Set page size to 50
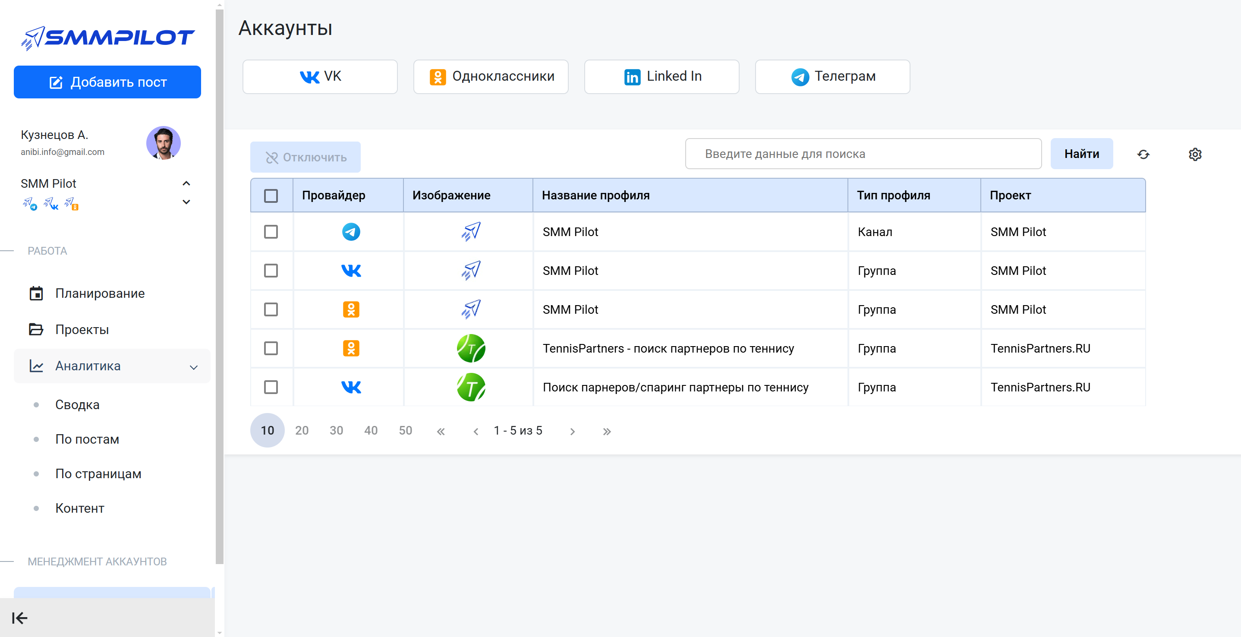This screenshot has height=637, width=1241. coord(405,430)
